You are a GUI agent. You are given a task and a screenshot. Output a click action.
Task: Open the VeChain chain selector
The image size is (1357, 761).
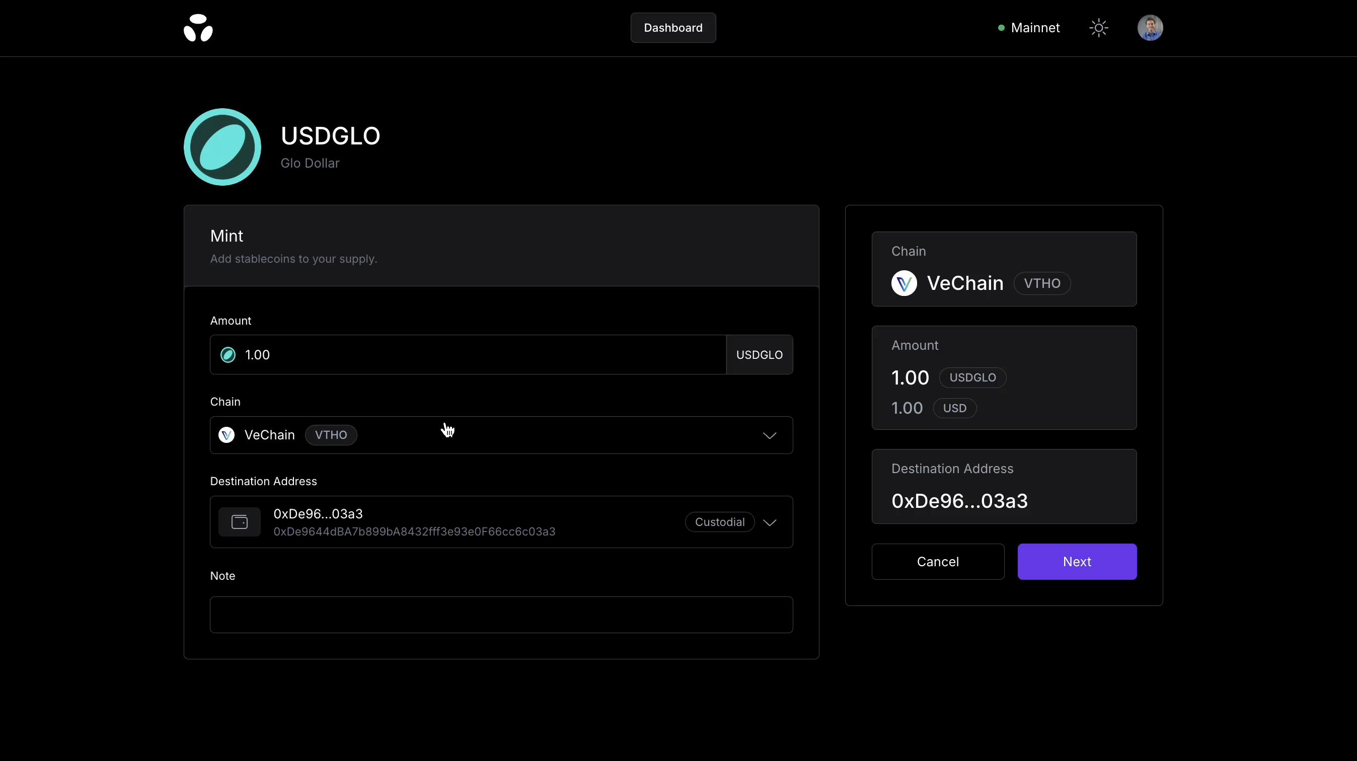tap(500, 435)
